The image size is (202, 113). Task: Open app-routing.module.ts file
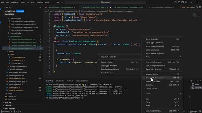[x=18, y=73]
